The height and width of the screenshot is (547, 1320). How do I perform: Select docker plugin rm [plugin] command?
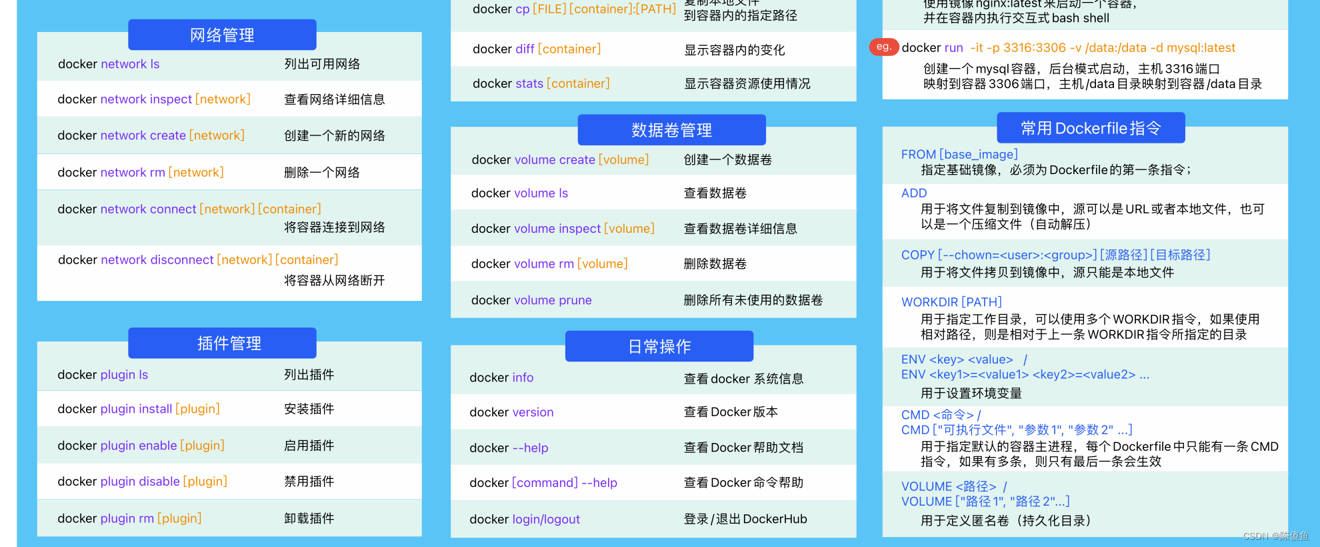point(129,518)
